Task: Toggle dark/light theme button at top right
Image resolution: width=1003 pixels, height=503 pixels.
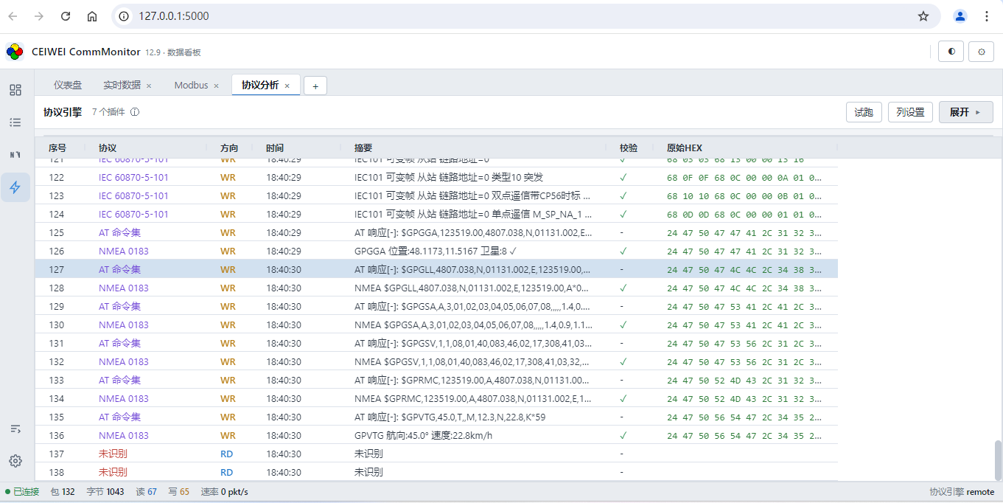Action: (x=951, y=52)
